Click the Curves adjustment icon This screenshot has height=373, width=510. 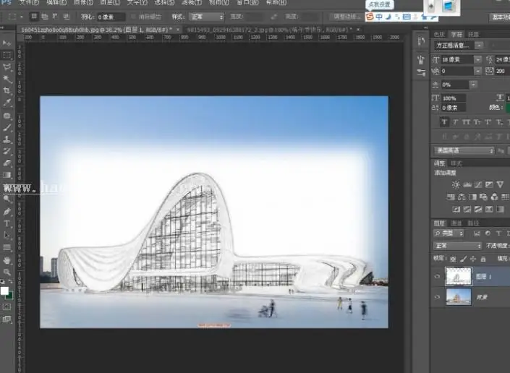(478, 184)
